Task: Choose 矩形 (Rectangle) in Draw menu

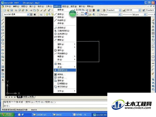Action: coord(65,37)
